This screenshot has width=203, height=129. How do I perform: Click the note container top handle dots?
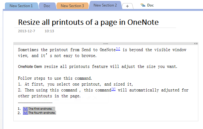click(x=106, y=44)
